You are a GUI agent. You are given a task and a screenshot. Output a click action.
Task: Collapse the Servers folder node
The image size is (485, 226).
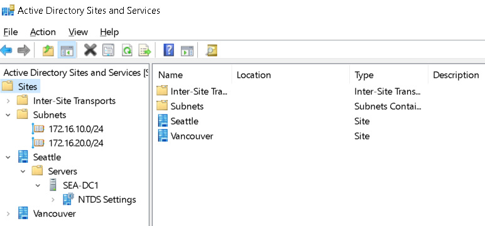tap(23, 171)
